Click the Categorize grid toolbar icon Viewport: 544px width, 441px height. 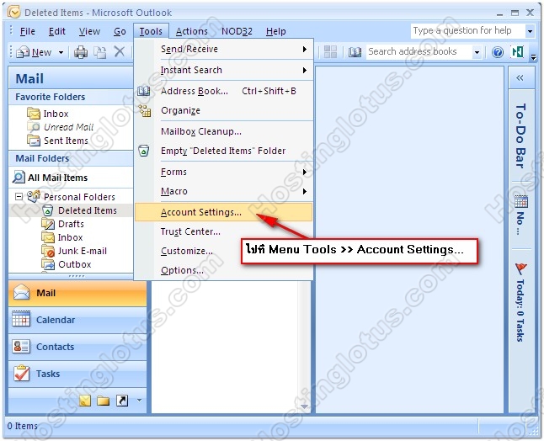coord(330,52)
